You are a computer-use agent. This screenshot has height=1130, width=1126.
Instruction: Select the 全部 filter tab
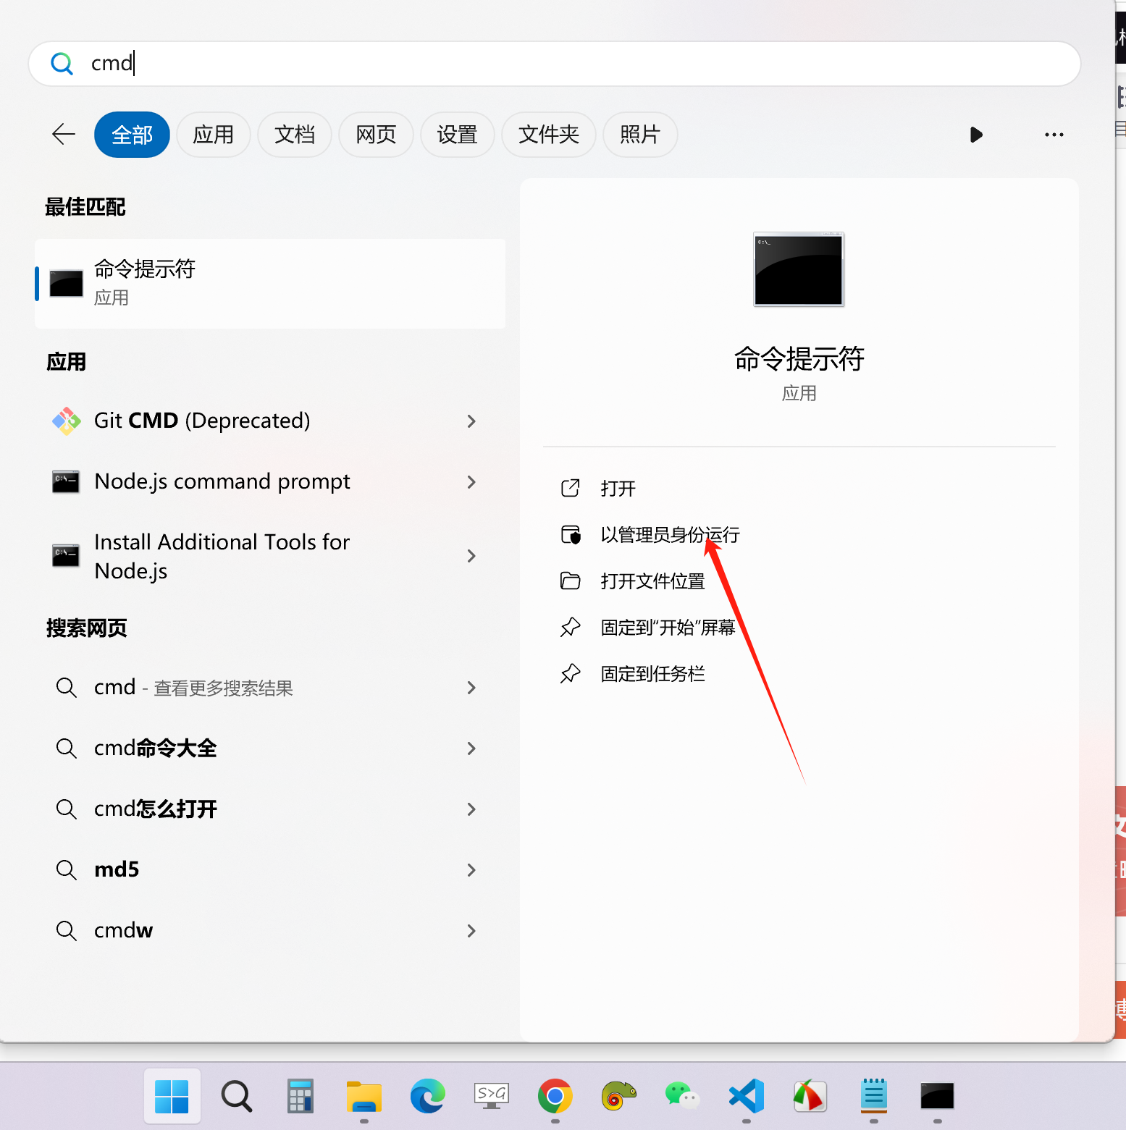[x=132, y=135]
